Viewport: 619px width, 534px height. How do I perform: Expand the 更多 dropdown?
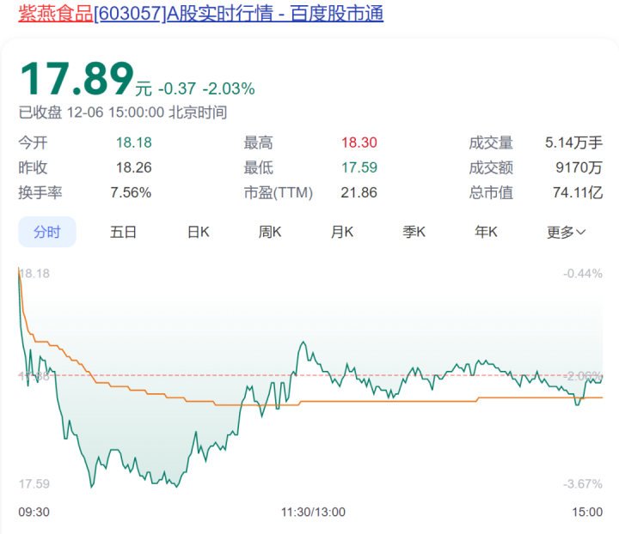(x=566, y=232)
